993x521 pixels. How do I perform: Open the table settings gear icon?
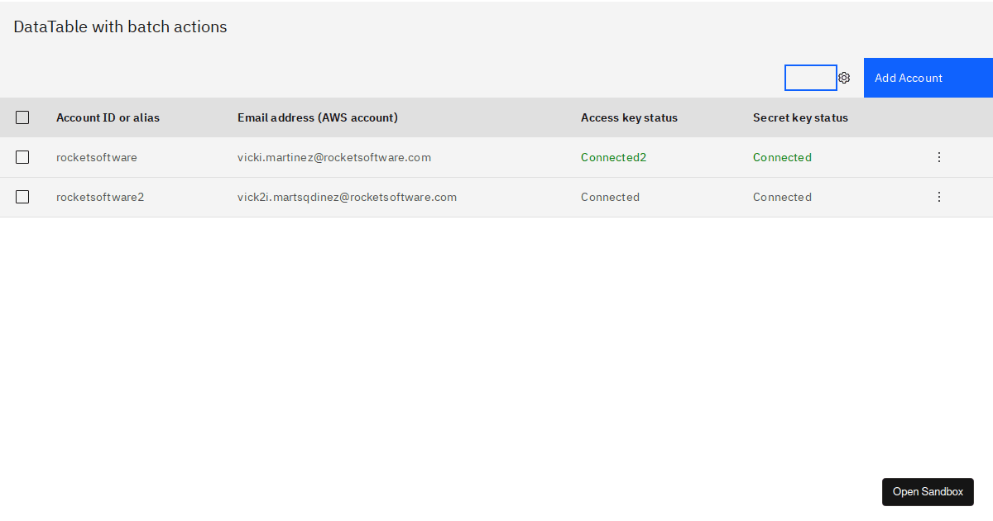tap(844, 78)
